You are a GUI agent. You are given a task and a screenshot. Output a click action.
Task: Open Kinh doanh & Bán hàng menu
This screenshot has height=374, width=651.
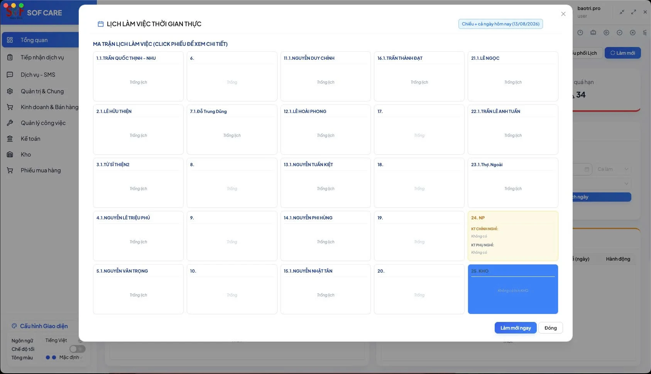point(42,107)
